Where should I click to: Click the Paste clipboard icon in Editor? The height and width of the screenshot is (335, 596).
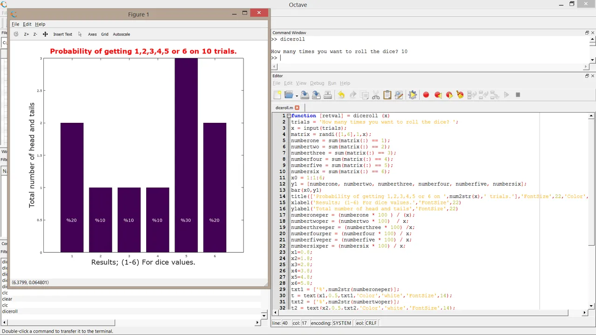coord(387,95)
